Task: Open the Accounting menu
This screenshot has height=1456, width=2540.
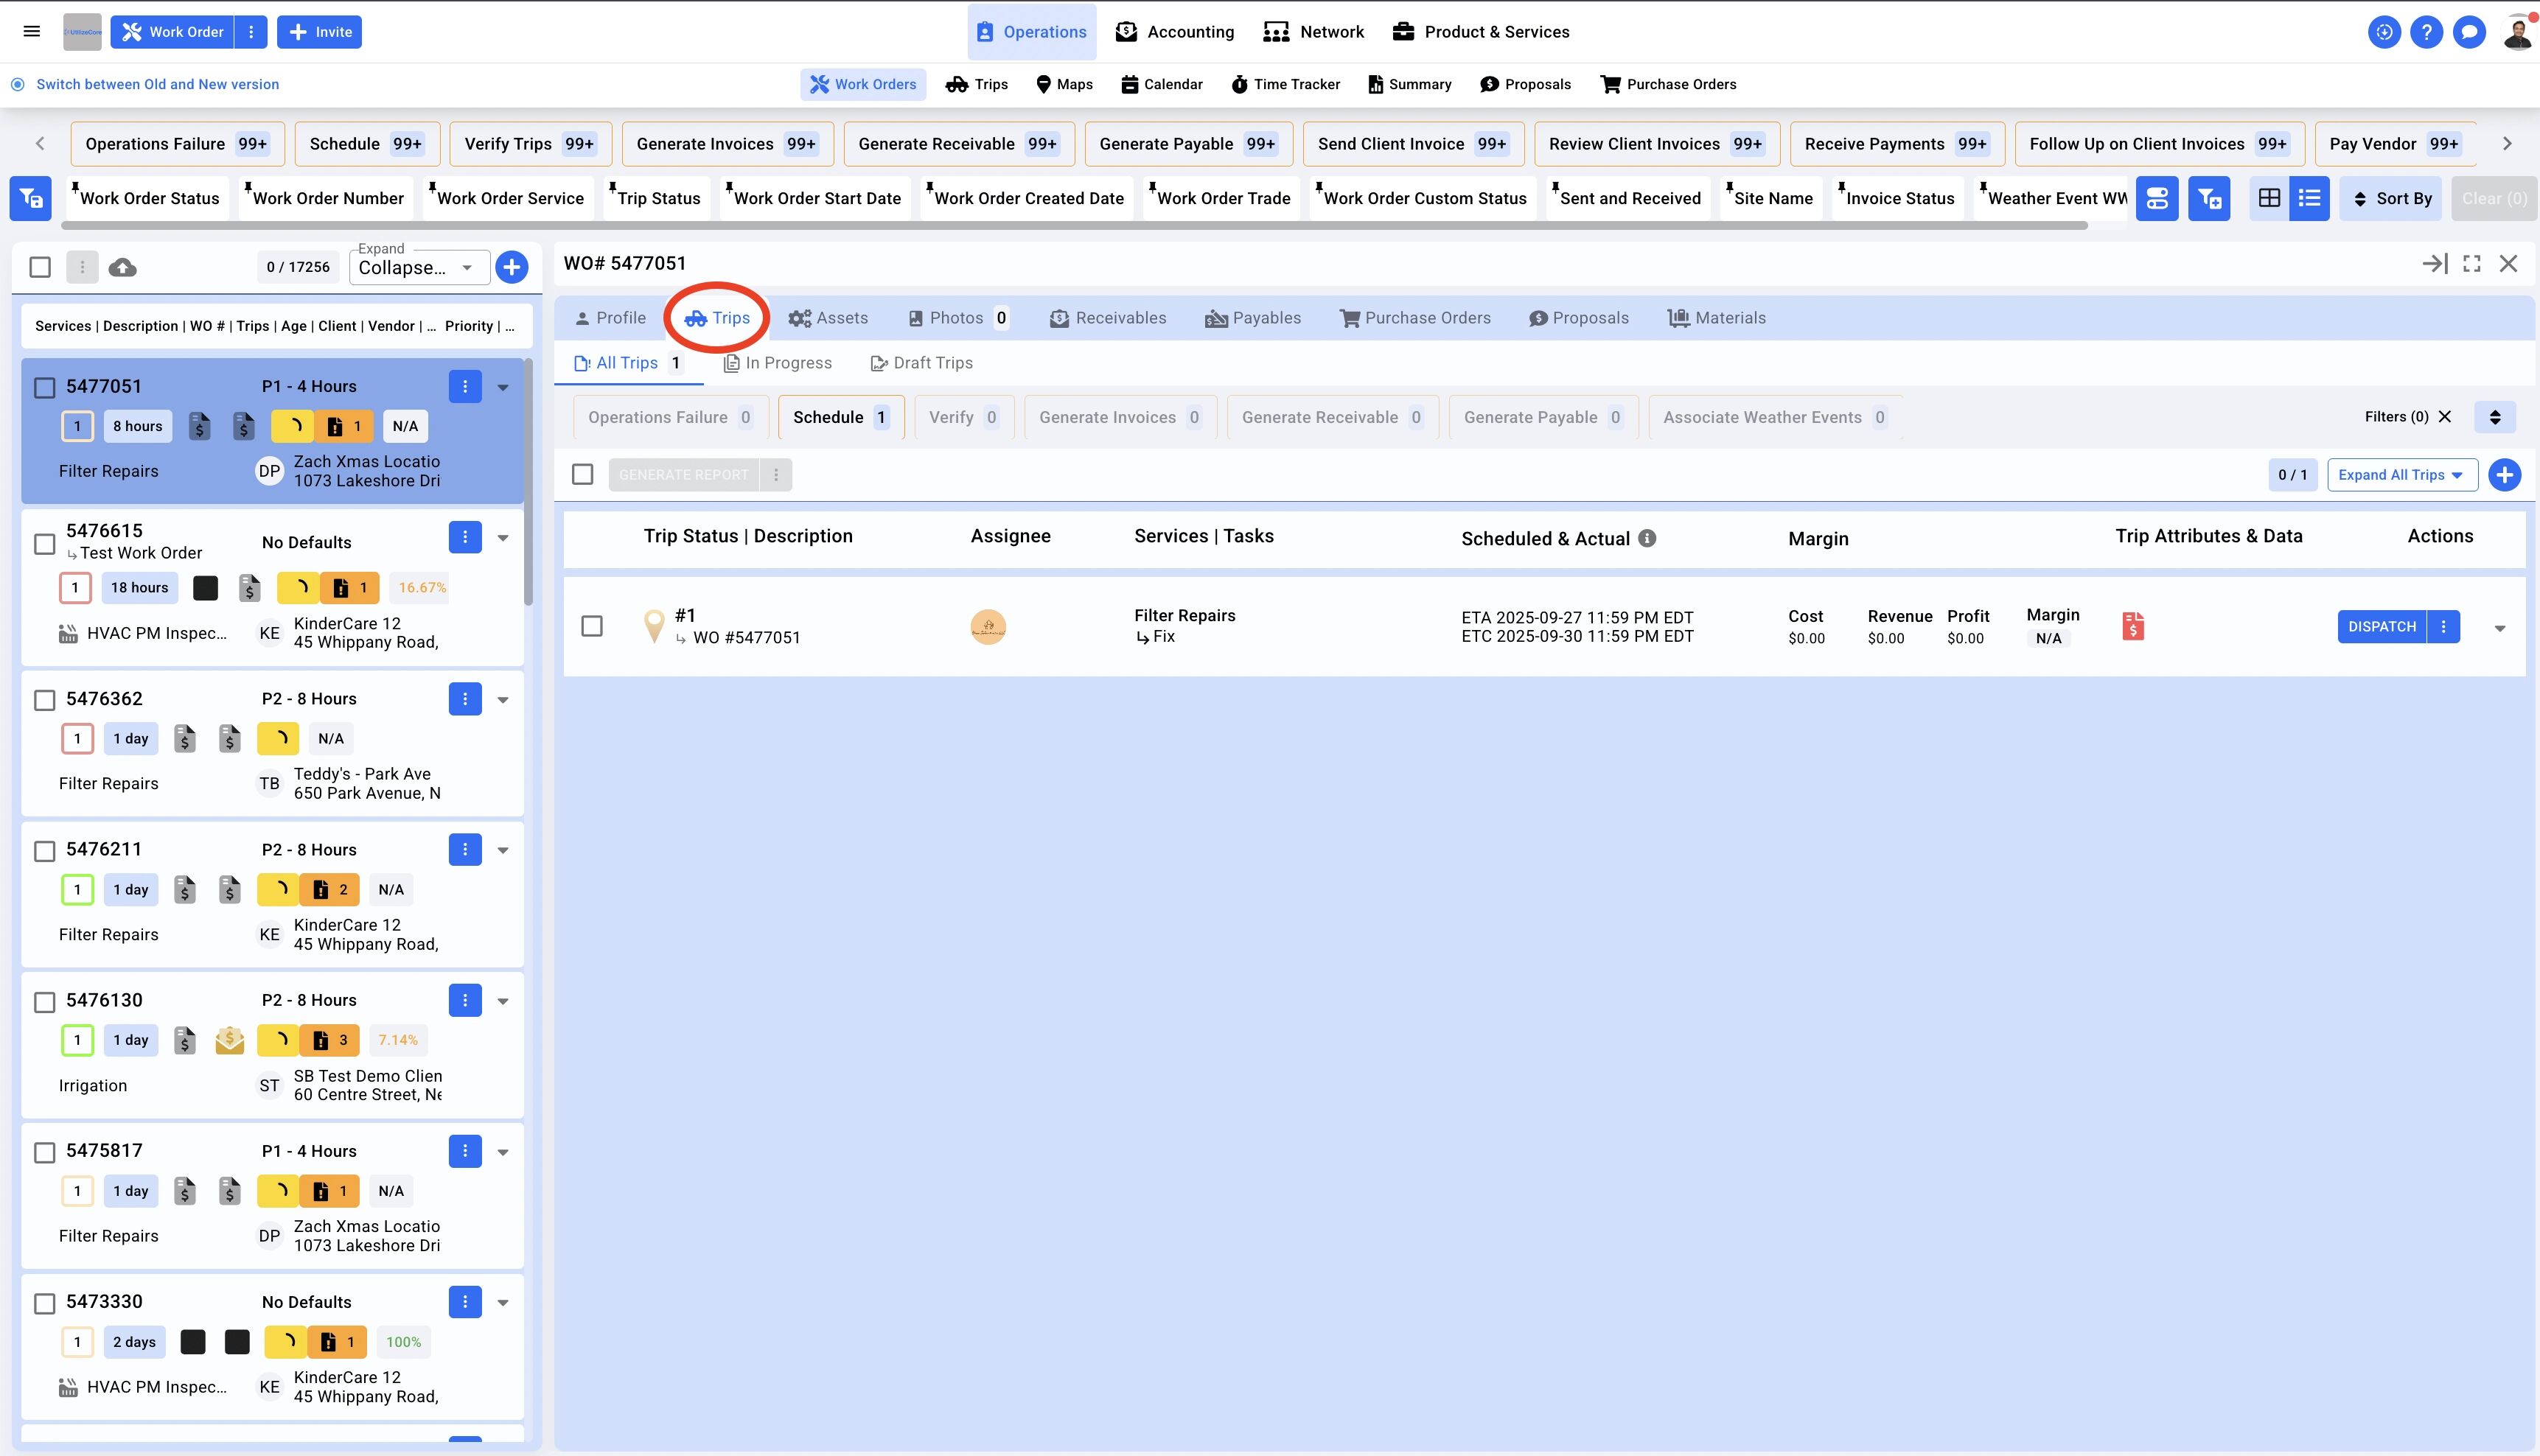Action: 1175,32
